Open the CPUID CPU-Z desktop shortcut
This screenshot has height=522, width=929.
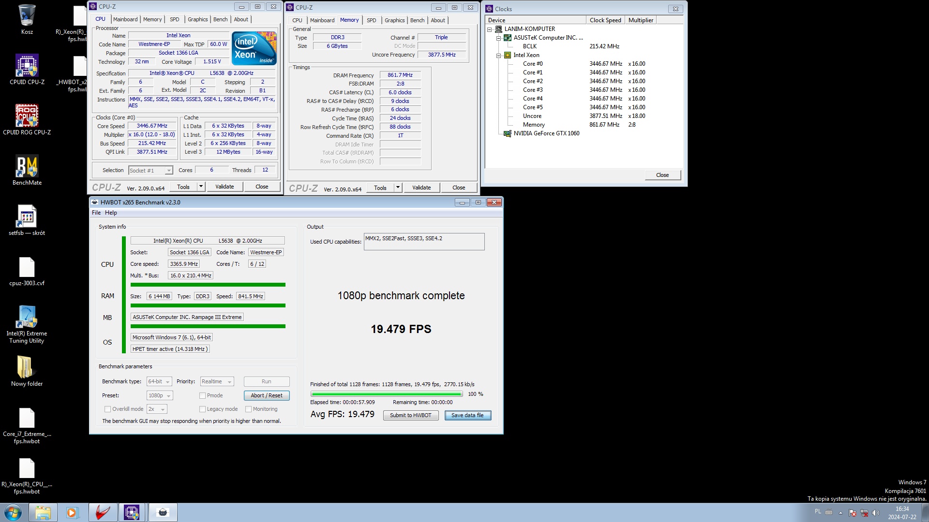[27, 70]
